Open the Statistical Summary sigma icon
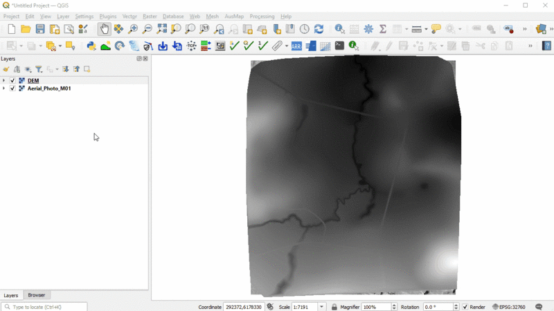The width and height of the screenshot is (554, 311). 382,29
